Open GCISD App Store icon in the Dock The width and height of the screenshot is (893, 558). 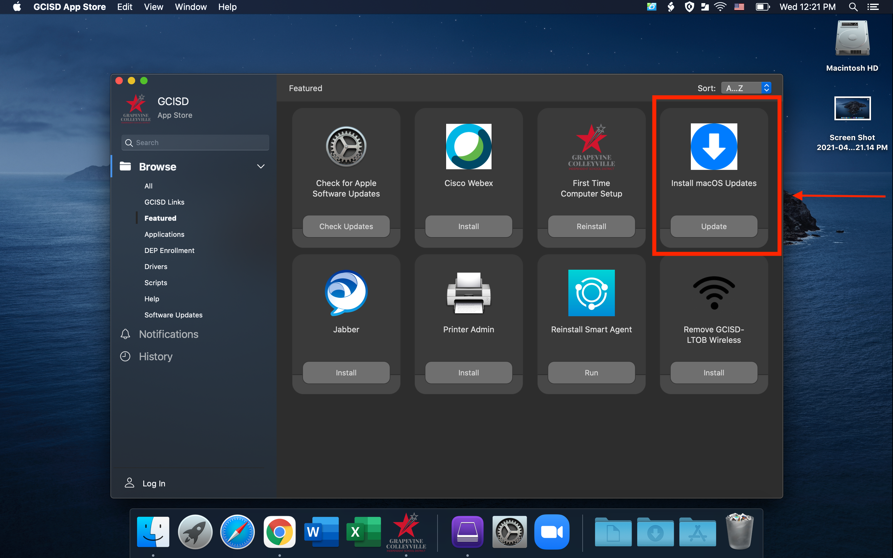tap(406, 532)
